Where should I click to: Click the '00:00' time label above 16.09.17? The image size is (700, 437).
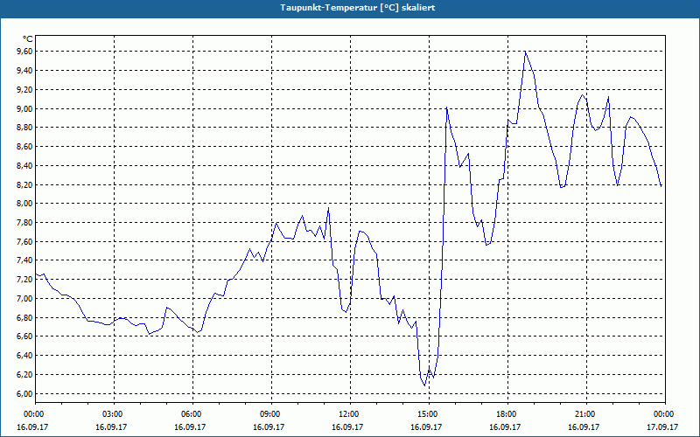35,414
